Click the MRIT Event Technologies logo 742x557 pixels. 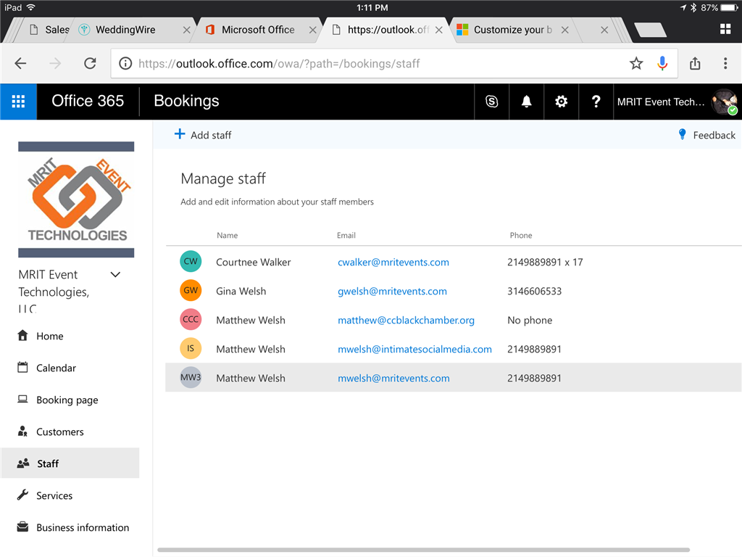pos(76,199)
